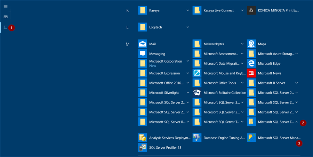The image size is (313, 157).
Task: Click the Logitech folder icon
Action: (x=143, y=27)
